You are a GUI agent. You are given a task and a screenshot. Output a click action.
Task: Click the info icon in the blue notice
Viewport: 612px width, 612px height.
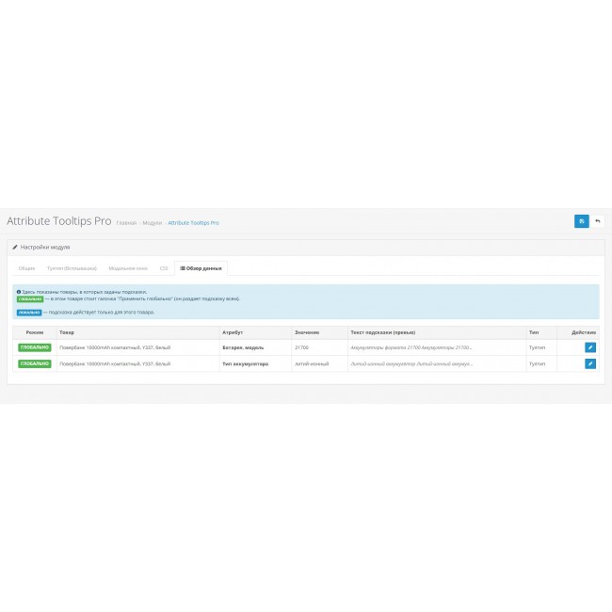[20, 292]
